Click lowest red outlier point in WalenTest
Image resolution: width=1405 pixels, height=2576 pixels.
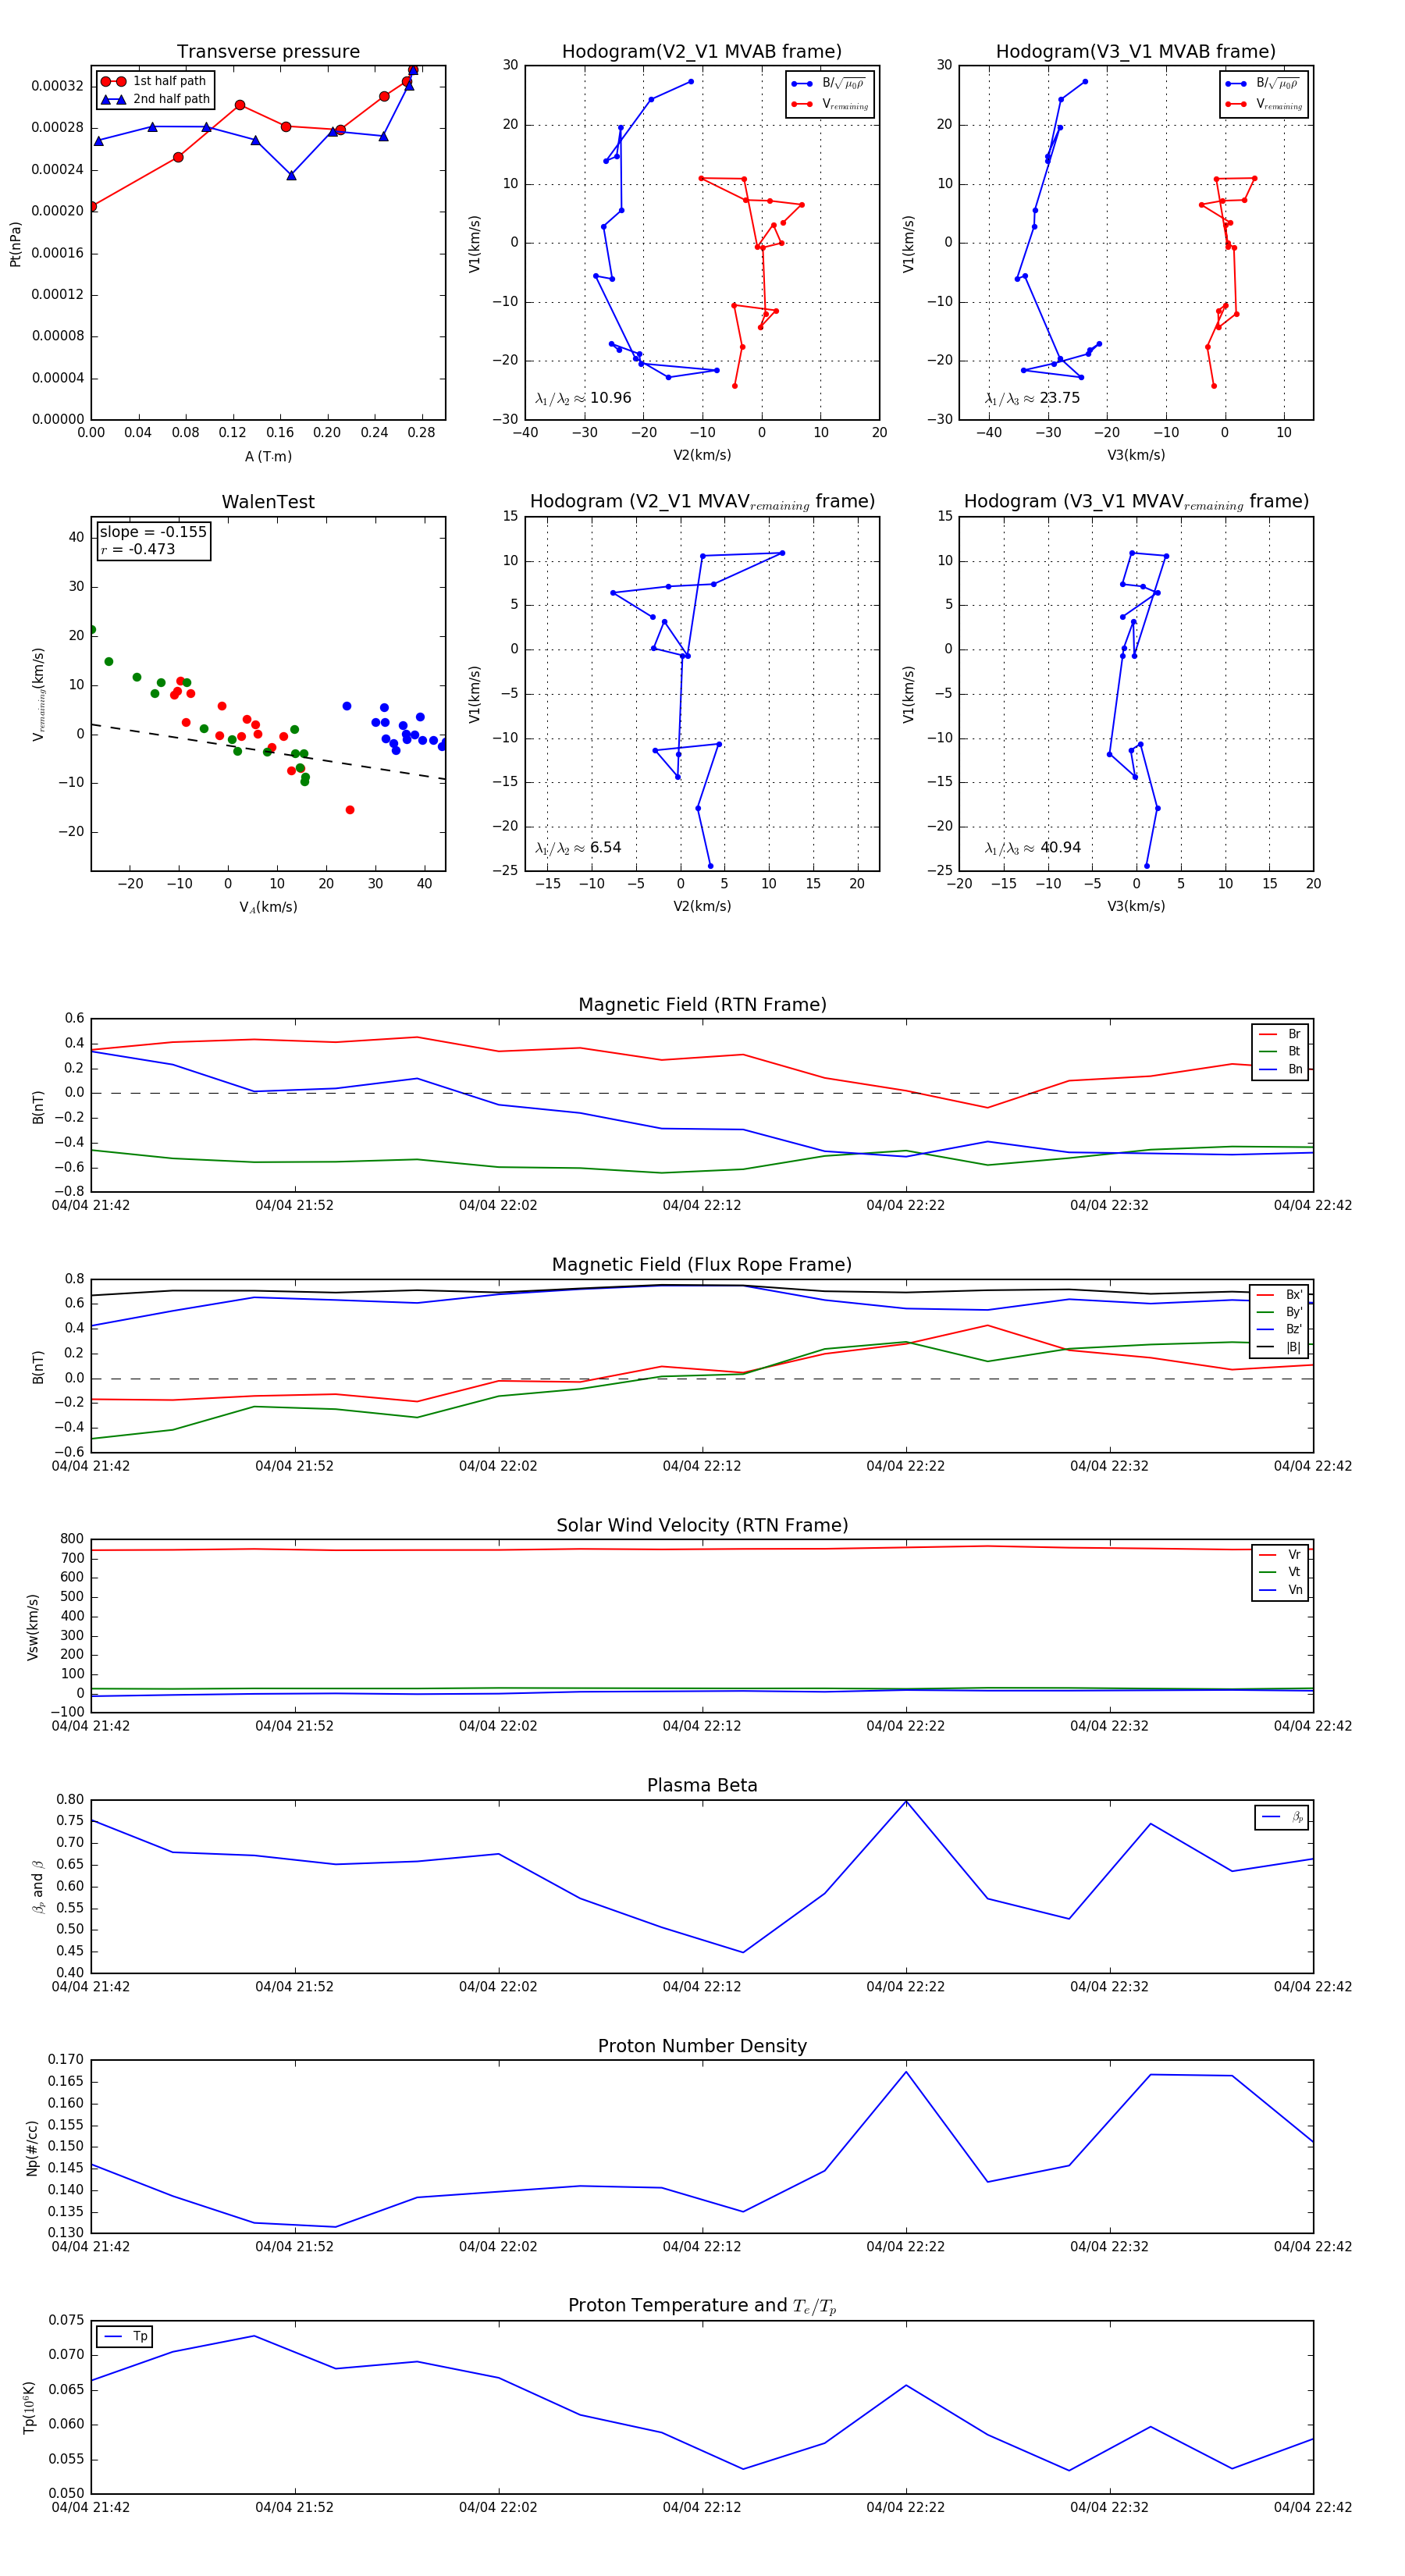(349, 810)
